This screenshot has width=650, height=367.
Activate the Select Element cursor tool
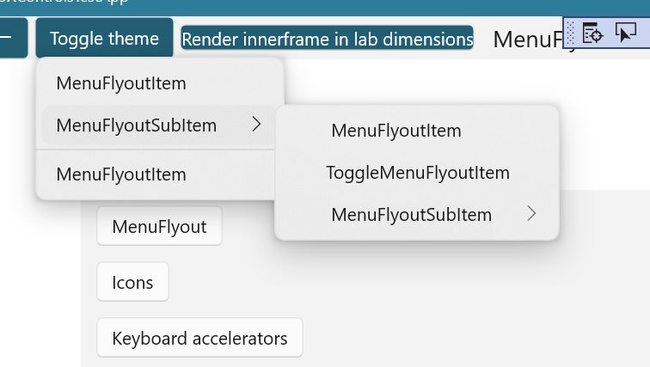[x=625, y=34]
